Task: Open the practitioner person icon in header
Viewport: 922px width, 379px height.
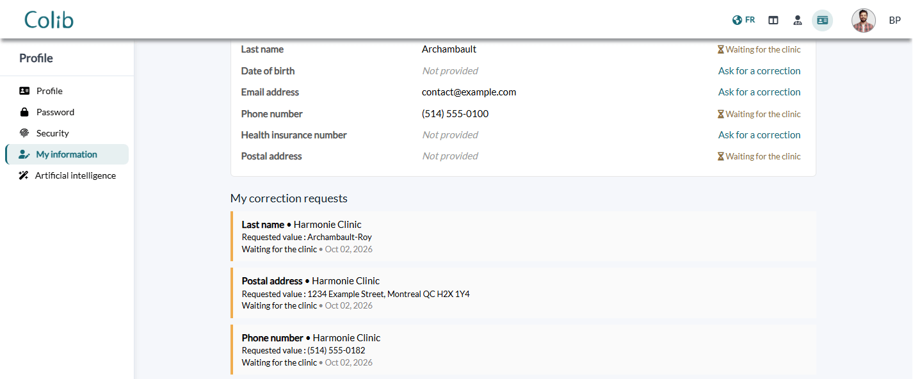Action: point(797,20)
